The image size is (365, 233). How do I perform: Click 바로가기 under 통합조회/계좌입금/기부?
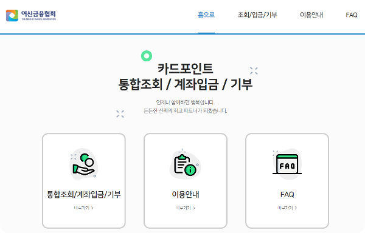pos(83,208)
